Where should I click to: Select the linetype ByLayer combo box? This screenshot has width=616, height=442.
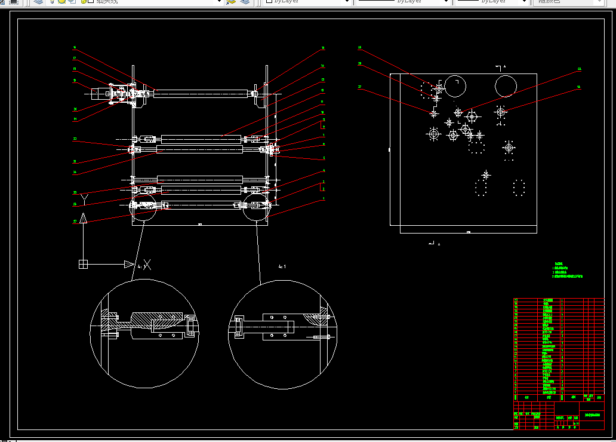click(x=402, y=2)
